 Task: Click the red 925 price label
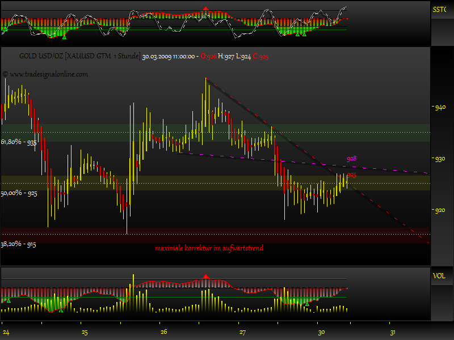coord(351,175)
